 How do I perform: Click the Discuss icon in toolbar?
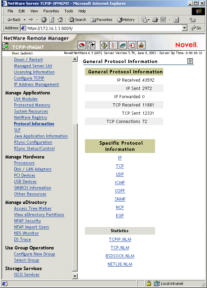click(176, 20)
